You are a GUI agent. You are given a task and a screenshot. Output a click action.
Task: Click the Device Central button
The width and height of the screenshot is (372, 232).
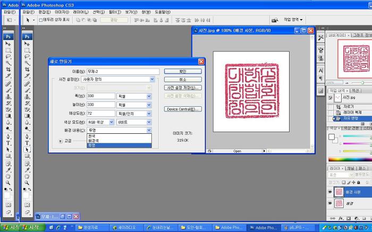[183, 109]
